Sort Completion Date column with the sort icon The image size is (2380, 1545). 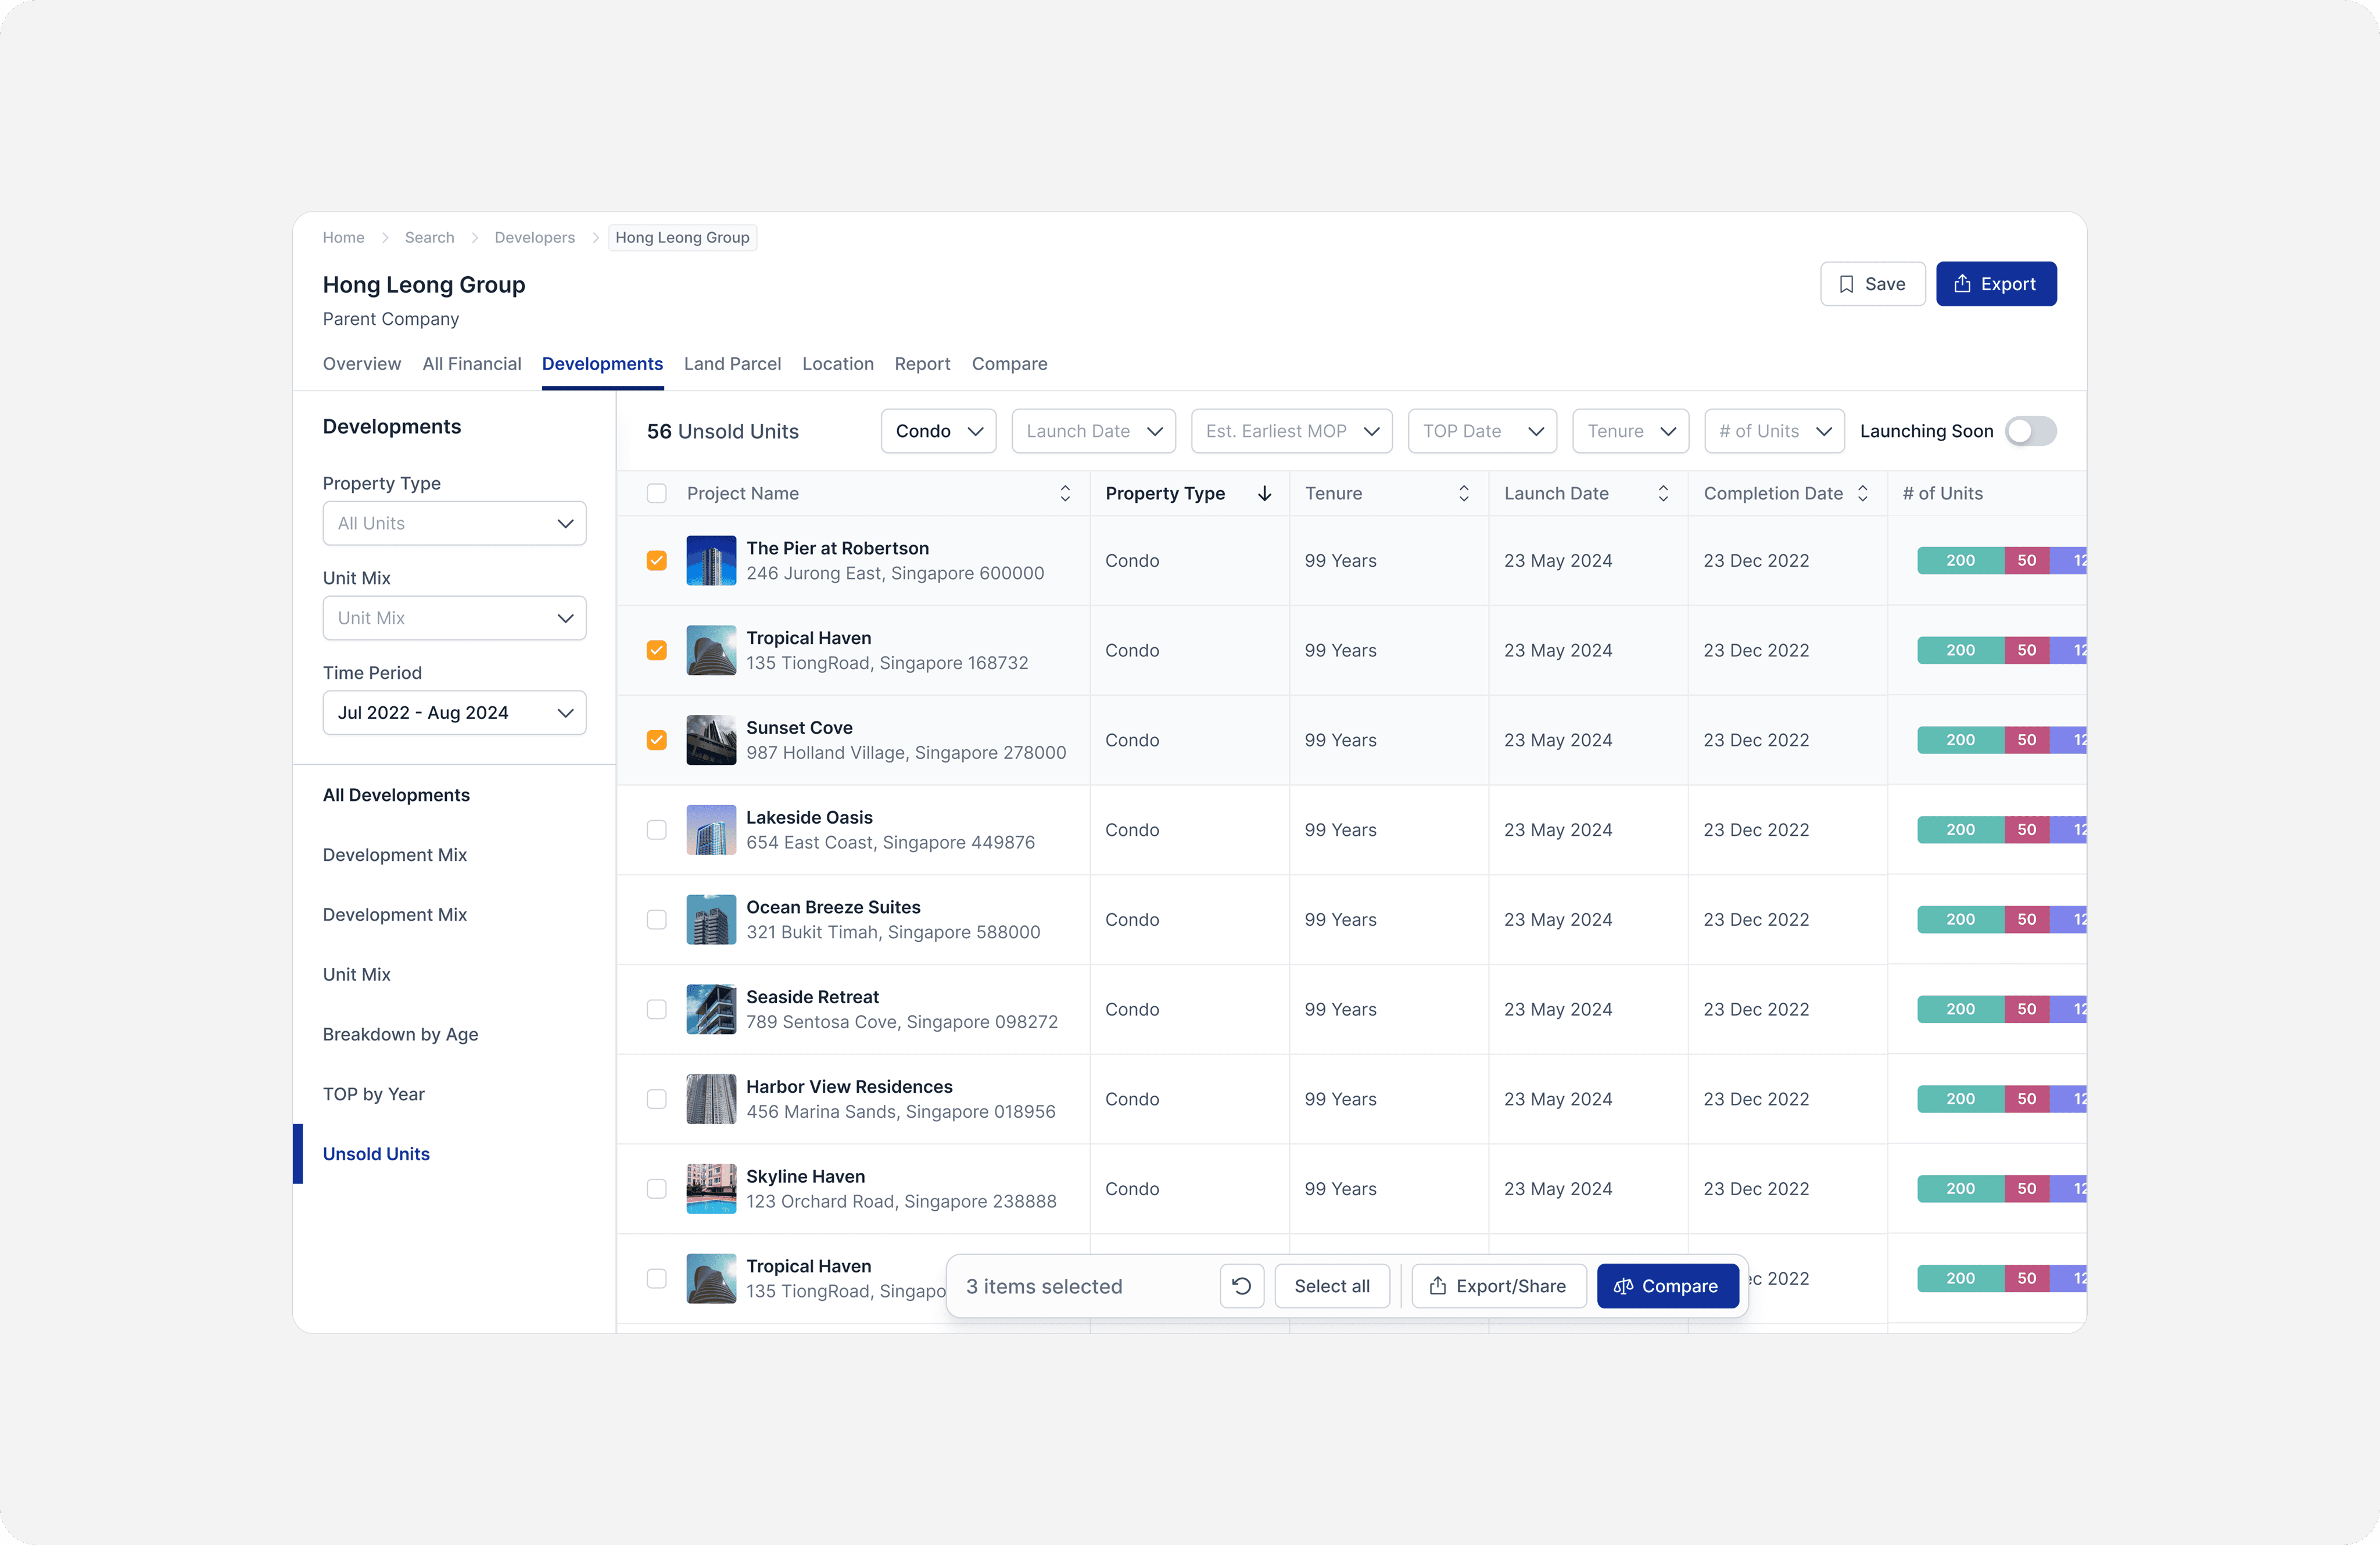point(1862,493)
